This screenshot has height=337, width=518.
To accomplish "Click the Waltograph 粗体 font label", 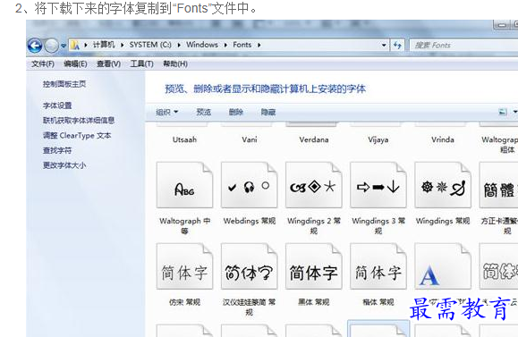I will pyautogui.click(x=499, y=145).
